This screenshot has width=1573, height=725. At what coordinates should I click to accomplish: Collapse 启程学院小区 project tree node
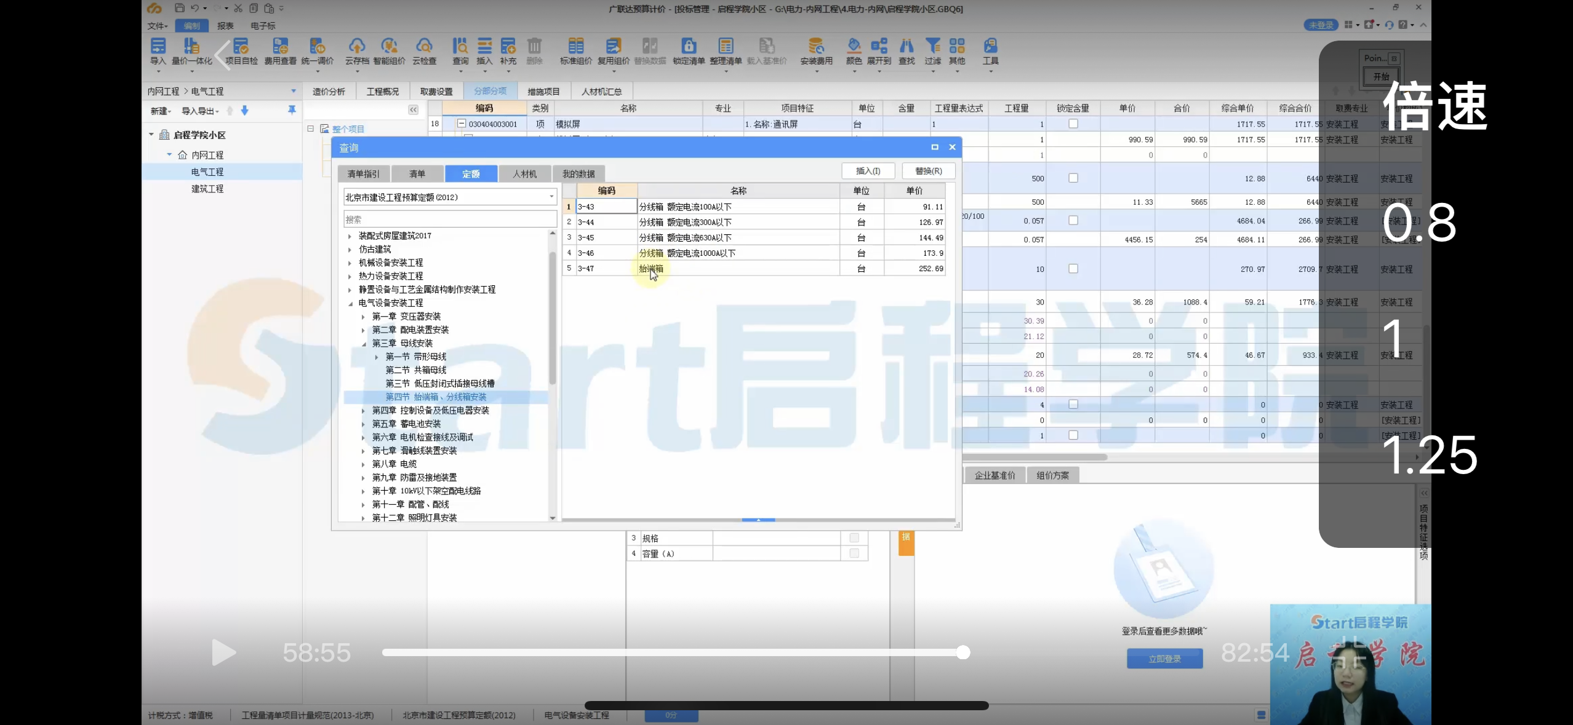click(151, 134)
